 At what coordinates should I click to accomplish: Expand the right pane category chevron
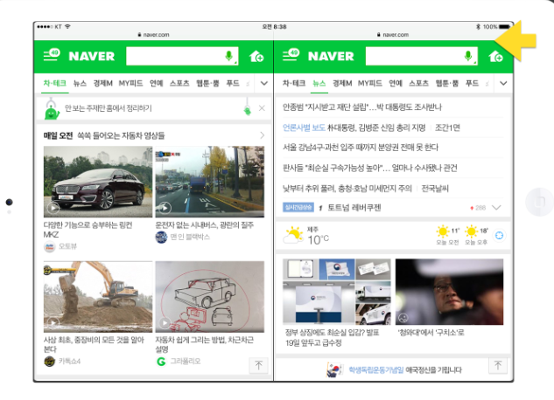click(503, 84)
